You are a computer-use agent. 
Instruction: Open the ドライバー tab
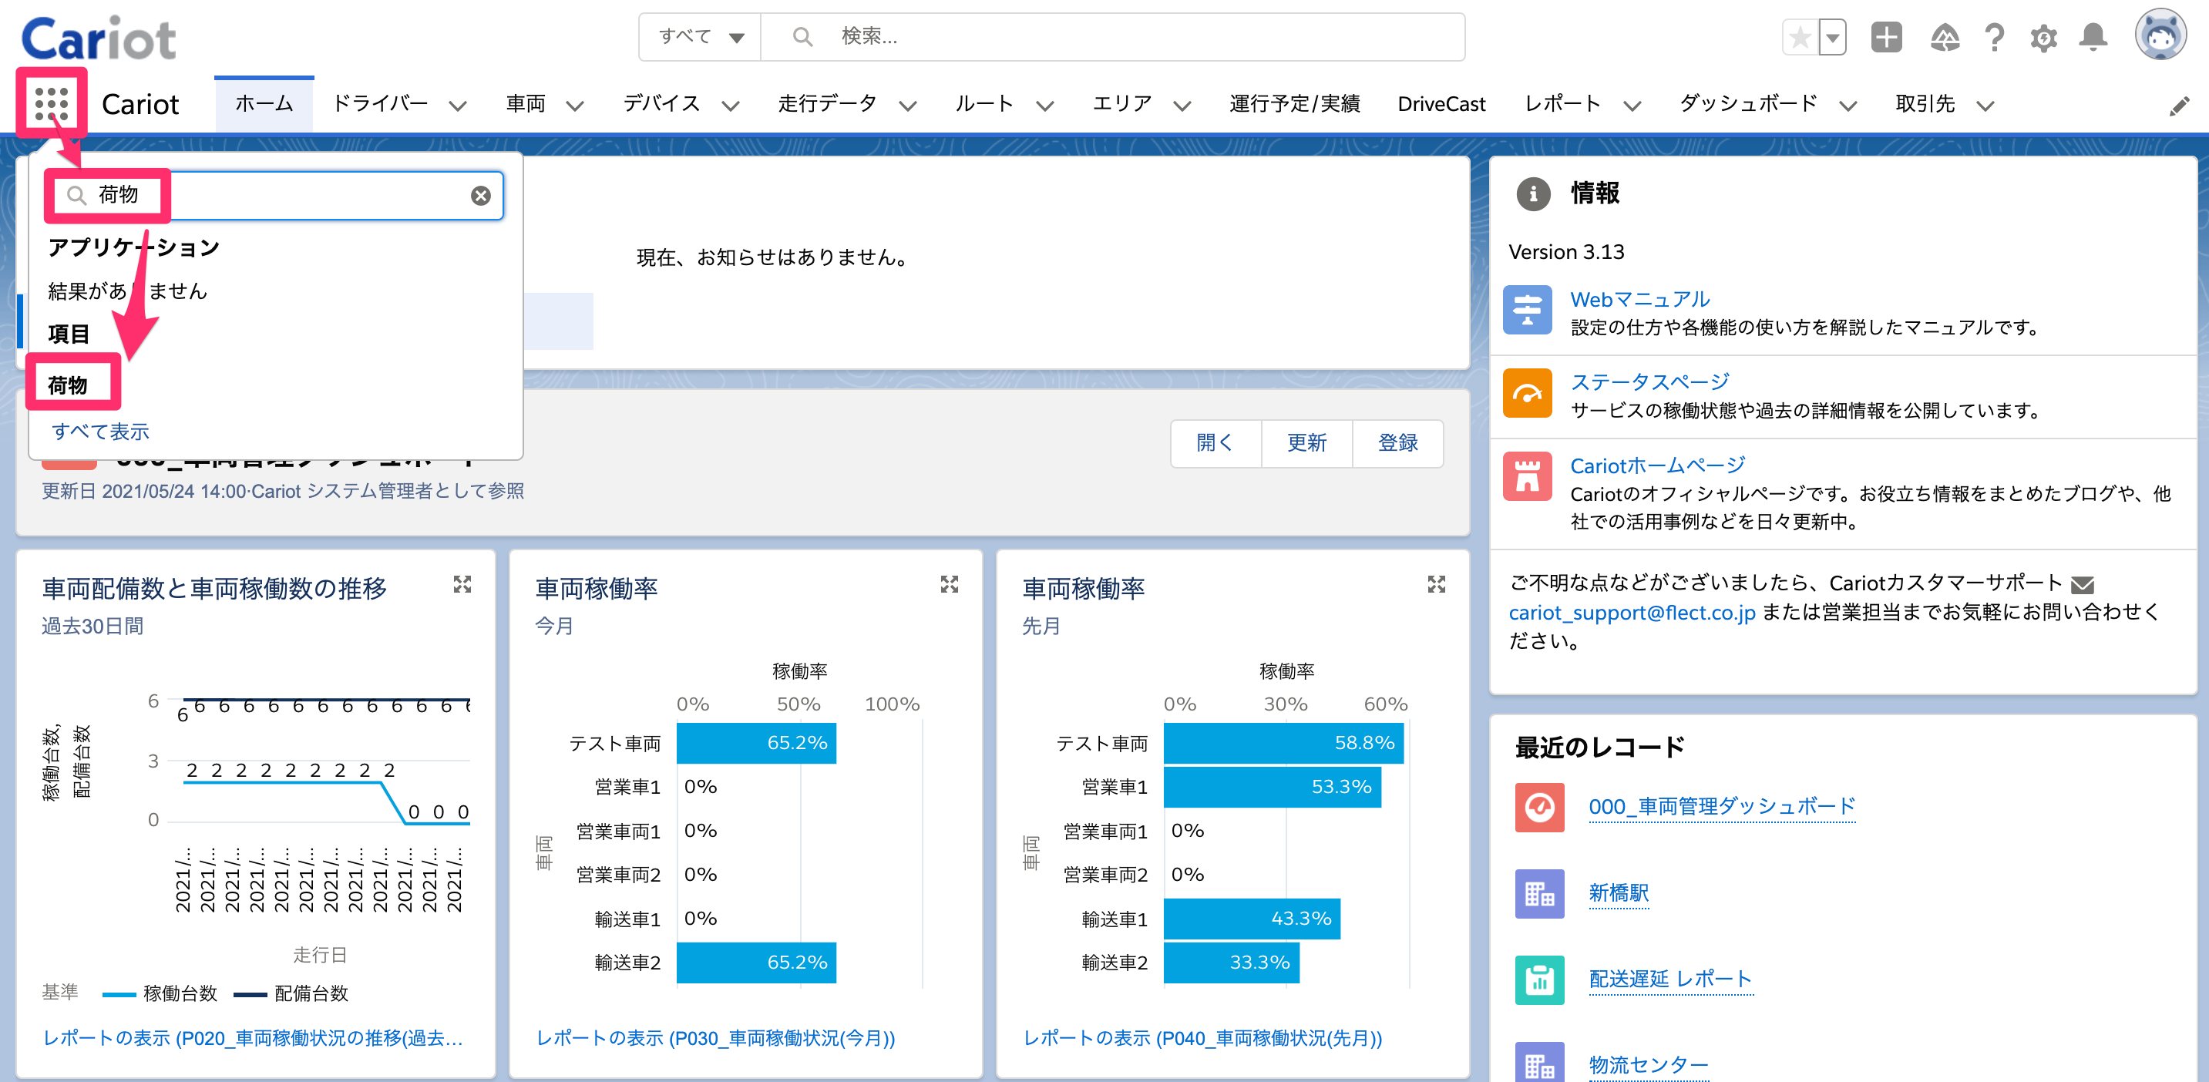380,104
